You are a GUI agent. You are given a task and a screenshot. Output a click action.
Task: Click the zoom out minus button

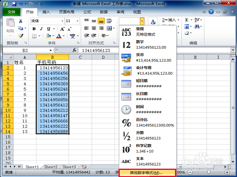[x=190, y=172]
